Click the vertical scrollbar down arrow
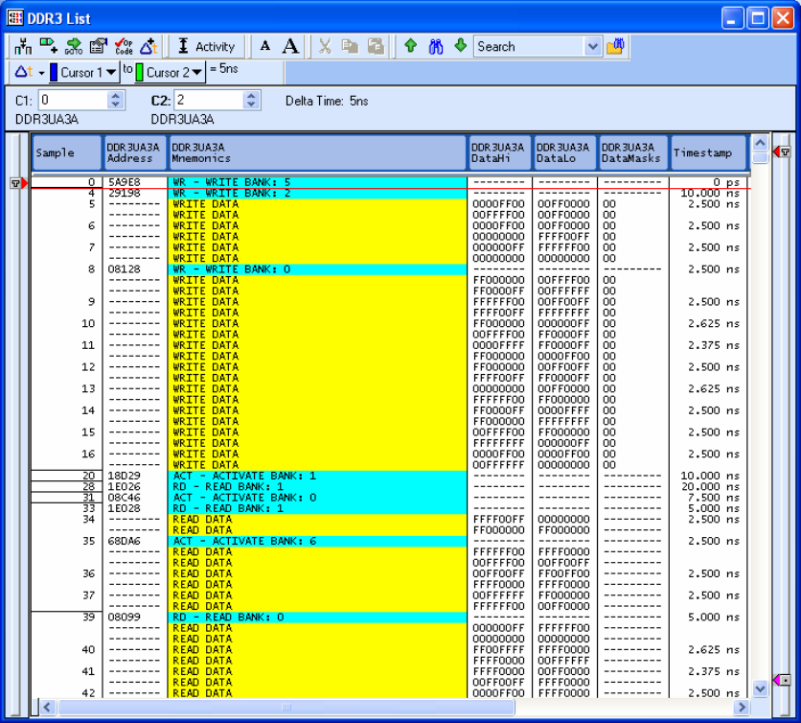The image size is (801, 723). pyautogui.click(x=760, y=688)
